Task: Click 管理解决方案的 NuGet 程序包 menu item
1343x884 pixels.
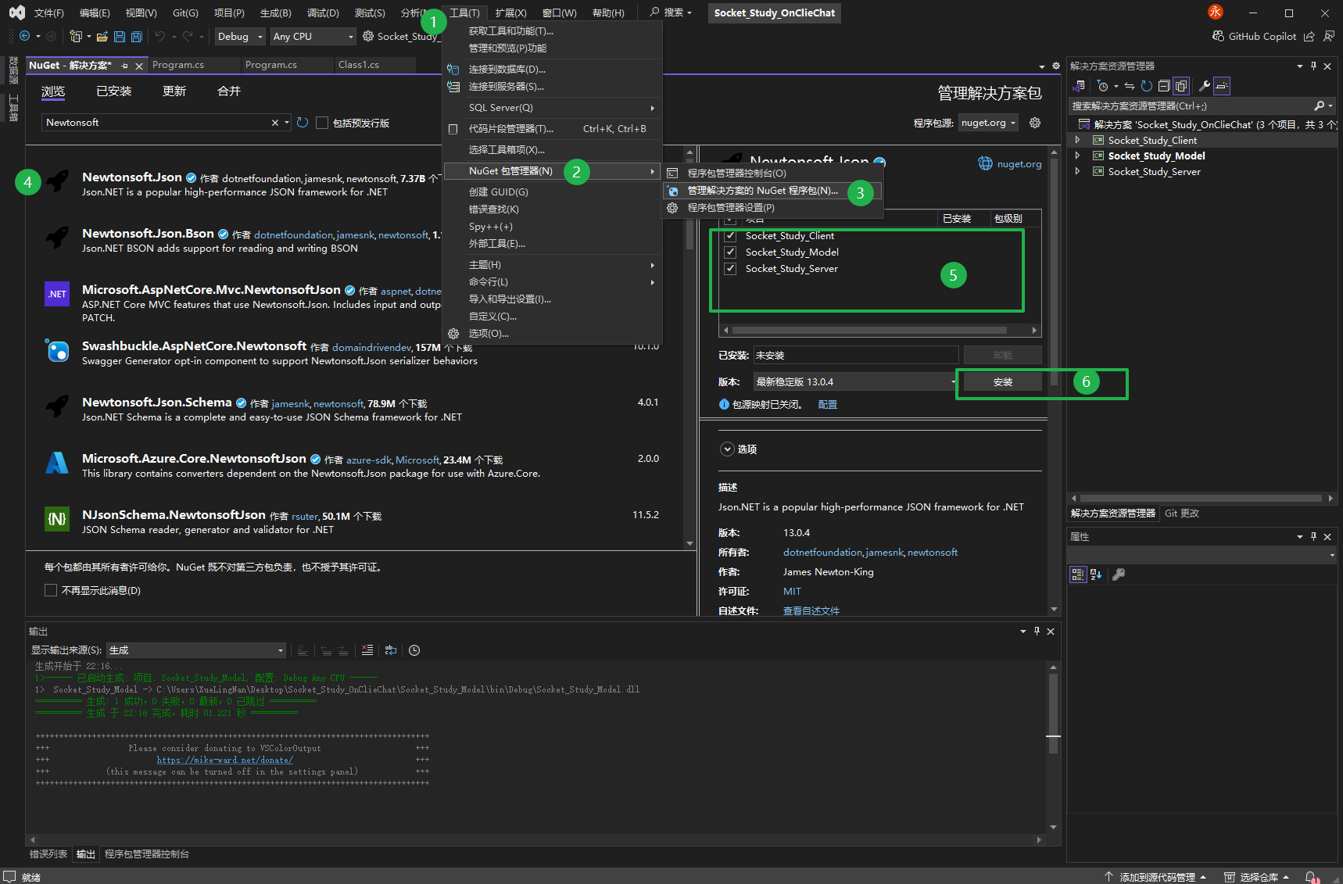Action: [x=772, y=191]
